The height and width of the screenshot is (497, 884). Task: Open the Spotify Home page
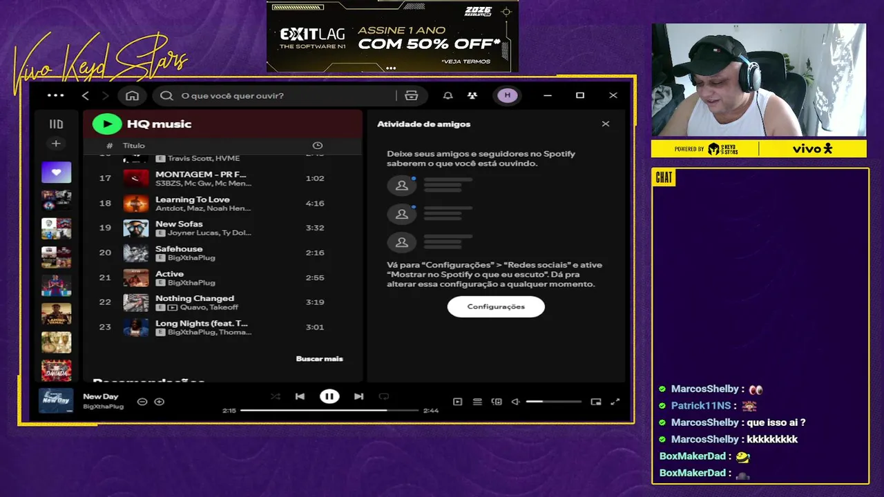coord(132,95)
